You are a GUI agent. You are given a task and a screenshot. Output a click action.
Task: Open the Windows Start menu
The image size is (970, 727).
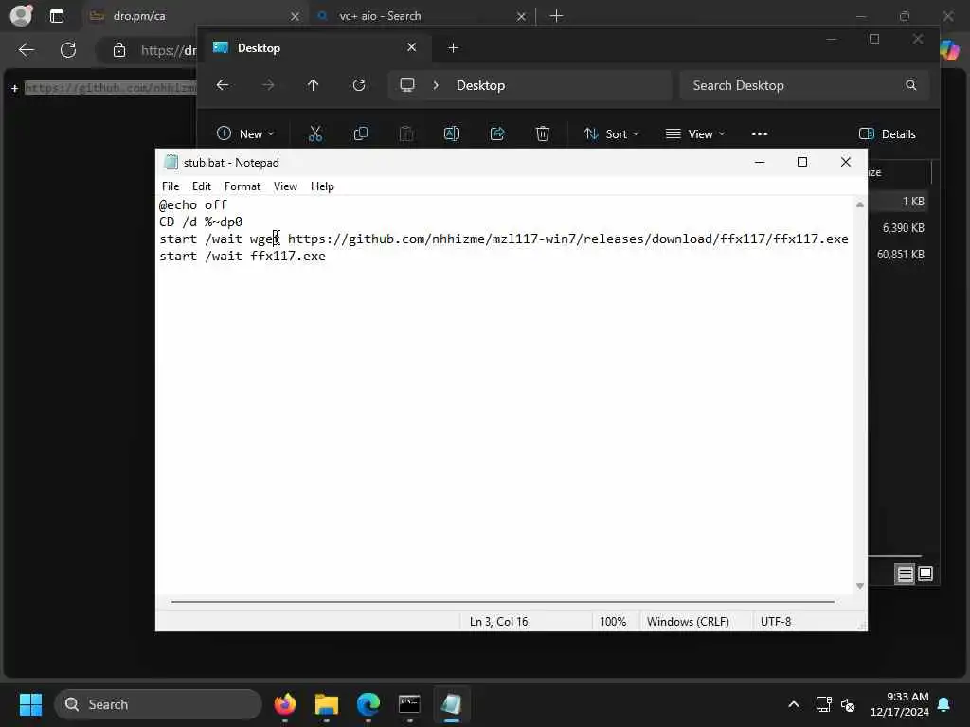31,704
